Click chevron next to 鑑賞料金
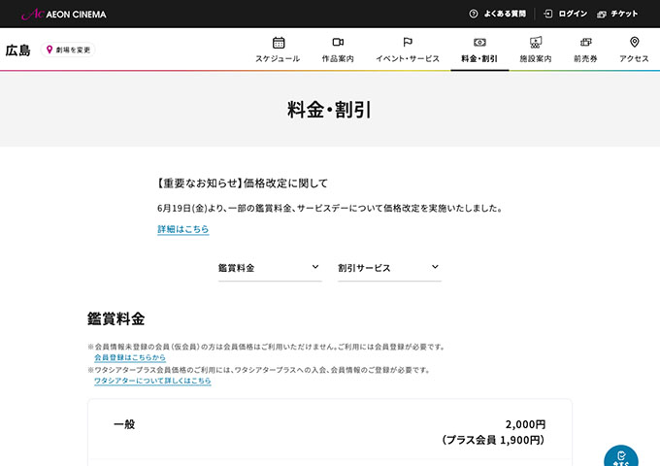660x466 pixels. click(x=315, y=267)
